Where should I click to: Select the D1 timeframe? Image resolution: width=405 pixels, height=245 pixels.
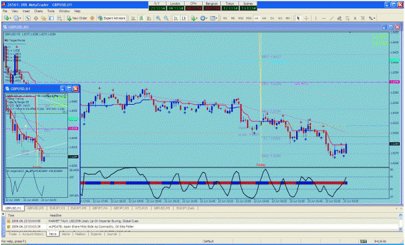click(272, 18)
